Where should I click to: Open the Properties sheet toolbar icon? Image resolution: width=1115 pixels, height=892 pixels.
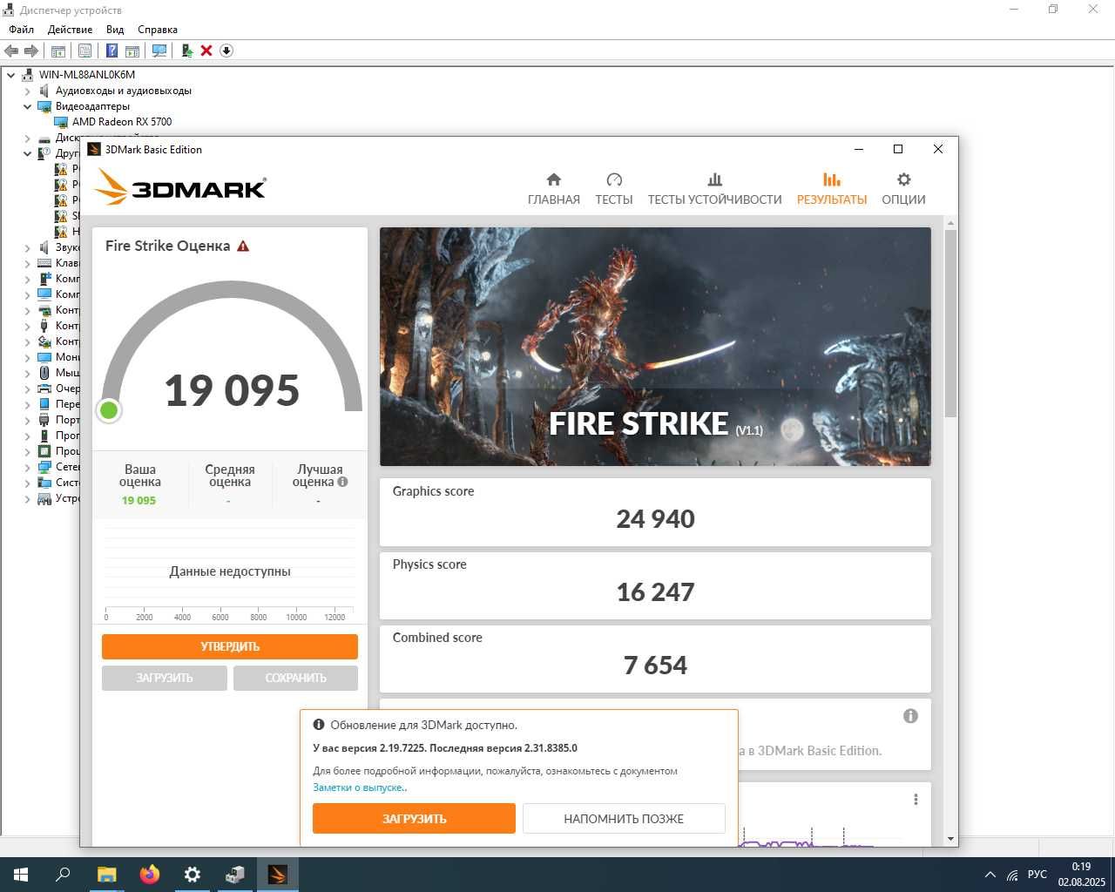tap(84, 51)
